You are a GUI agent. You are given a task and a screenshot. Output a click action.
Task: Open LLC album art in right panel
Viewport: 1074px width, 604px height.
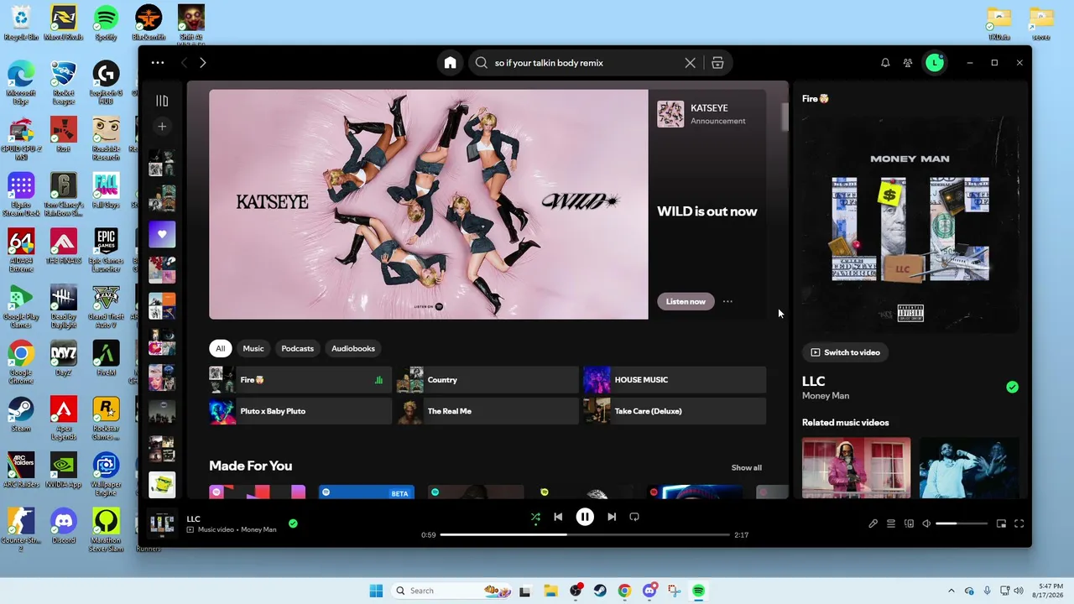pos(910,224)
